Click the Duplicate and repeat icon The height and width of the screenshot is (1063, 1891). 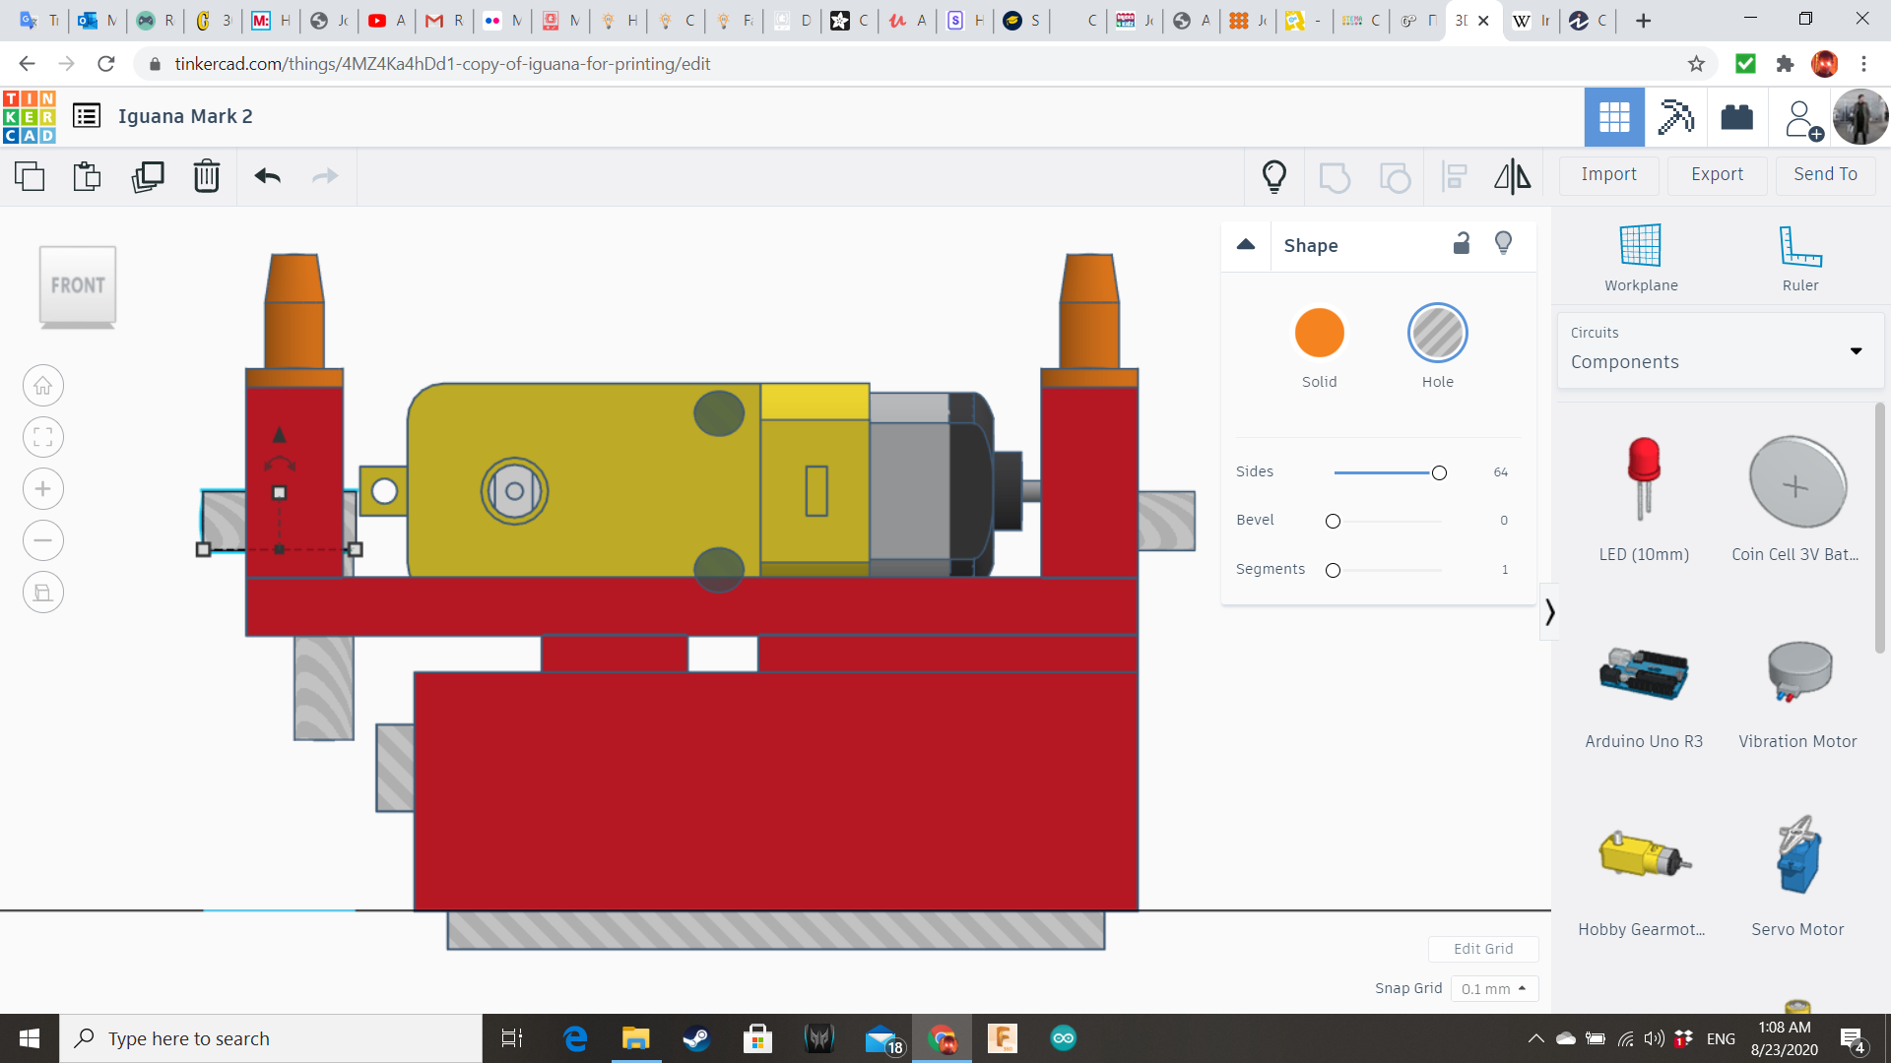pos(148,176)
